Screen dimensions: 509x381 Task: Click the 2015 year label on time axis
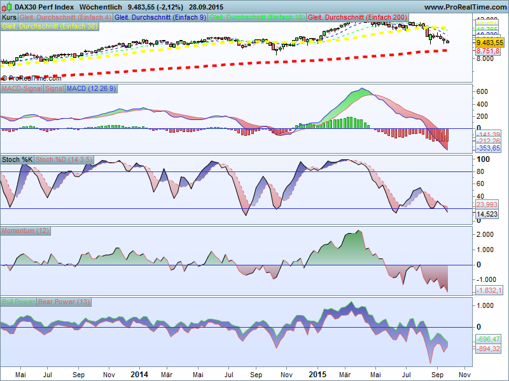click(x=317, y=375)
